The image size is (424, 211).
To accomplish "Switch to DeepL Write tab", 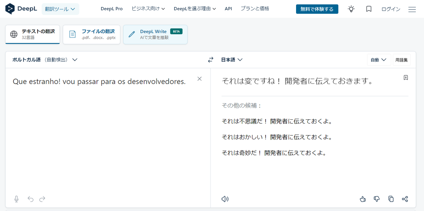I will coord(155,34).
